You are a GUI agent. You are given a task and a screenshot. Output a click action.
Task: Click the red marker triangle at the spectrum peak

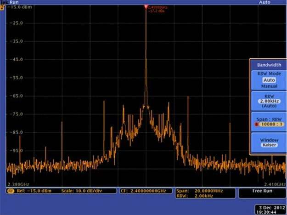click(146, 7)
